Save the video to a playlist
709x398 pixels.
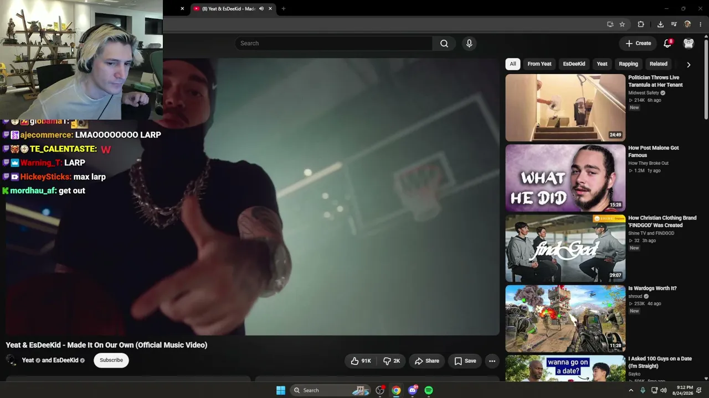465,361
